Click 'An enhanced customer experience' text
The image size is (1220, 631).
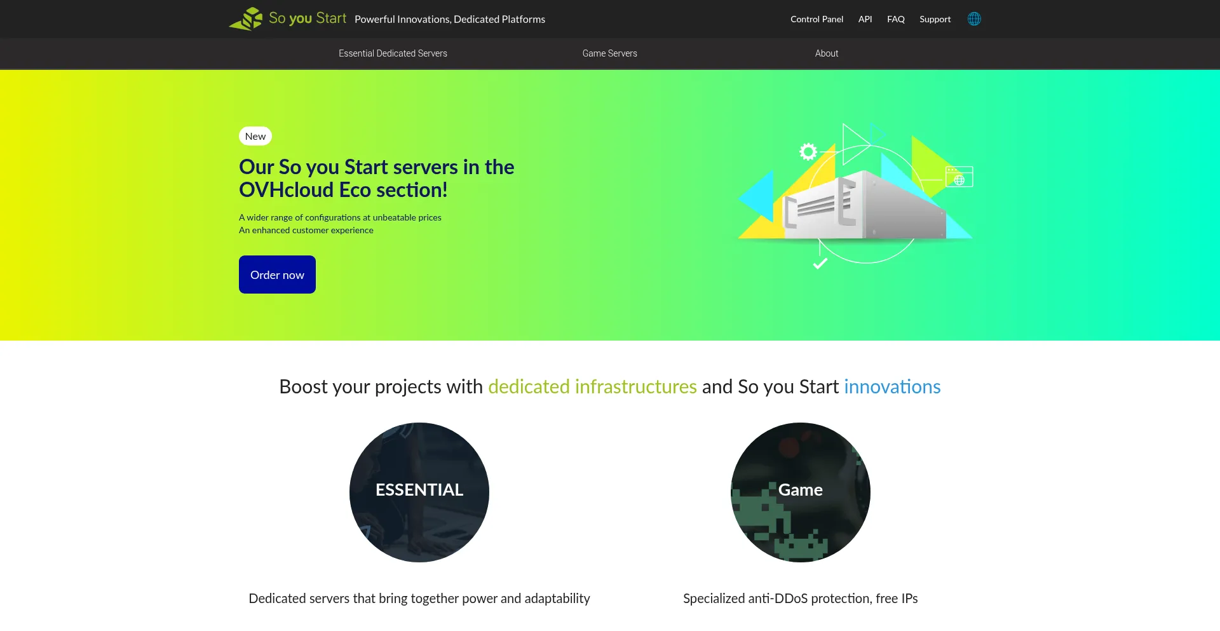click(306, 230)
